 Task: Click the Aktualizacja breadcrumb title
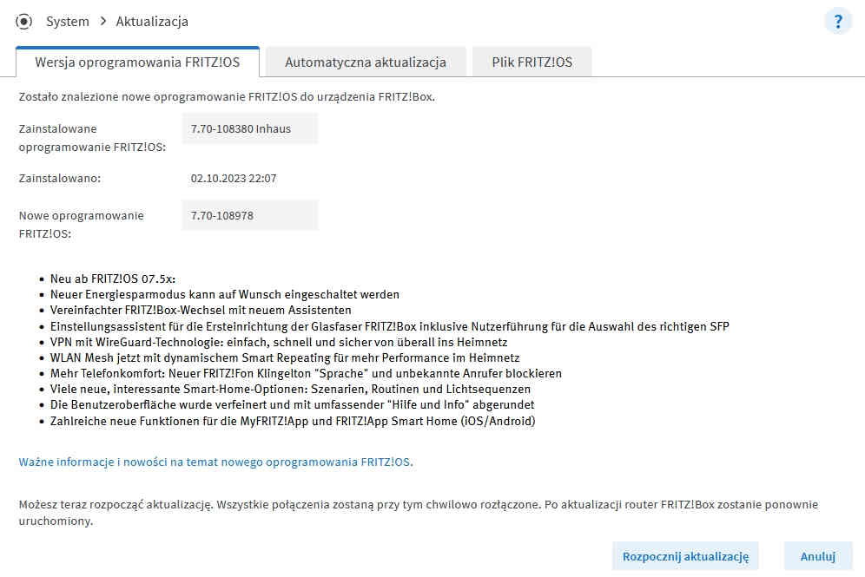pyautogui.click(x=152, y=21)
